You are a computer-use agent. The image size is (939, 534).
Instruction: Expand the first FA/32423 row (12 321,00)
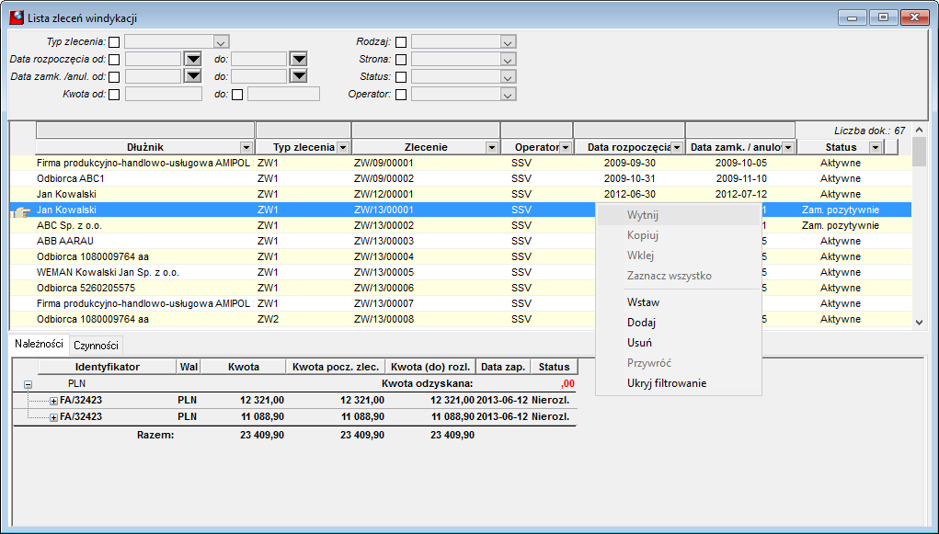53,401
